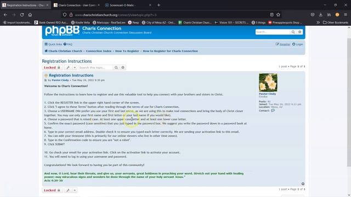Click the address bar URL
The width and height of the screenshot is (351, 197).
[116, 15]
